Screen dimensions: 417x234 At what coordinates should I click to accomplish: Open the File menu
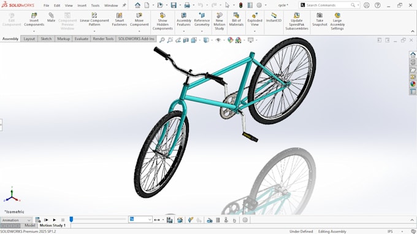point(46,6)
